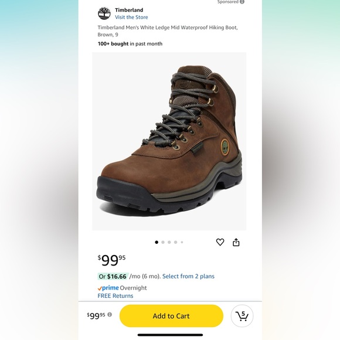This screenshot has width=340, height=340.
Task: Select the first image carousel dot
Action: tap(157, 242)
